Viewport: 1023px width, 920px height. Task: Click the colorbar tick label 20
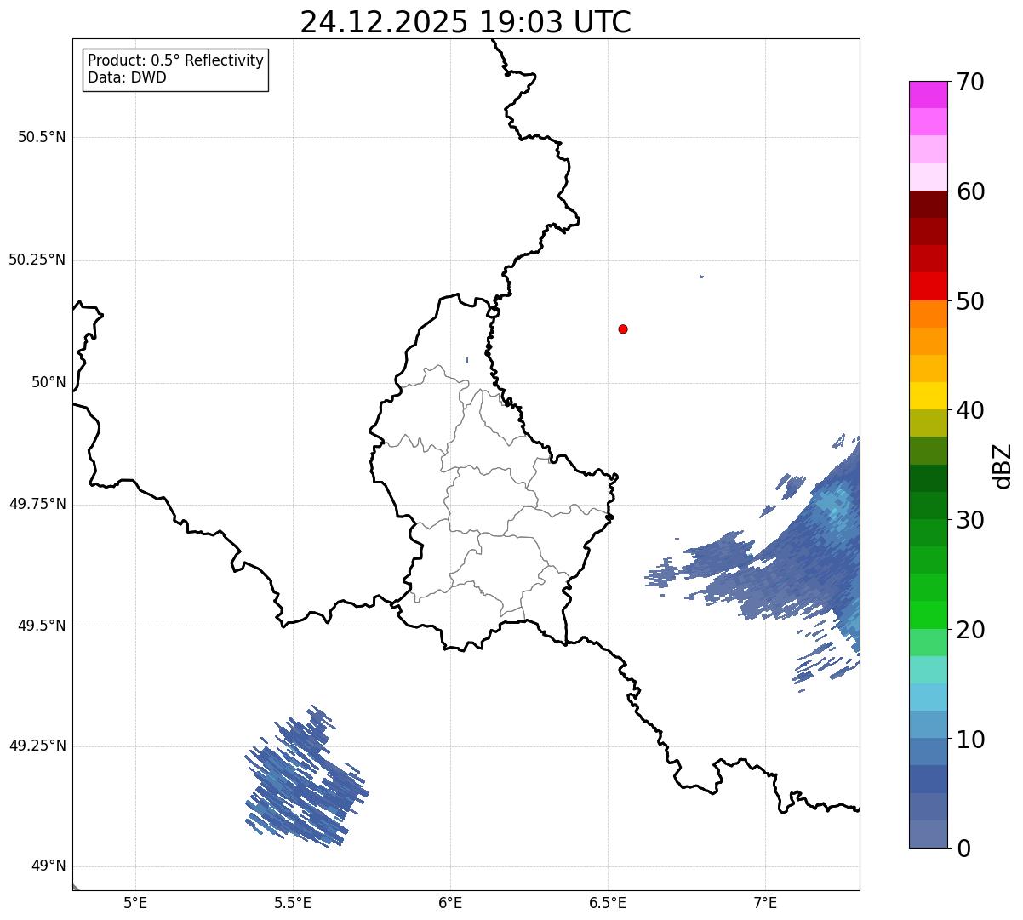point(970,630)
